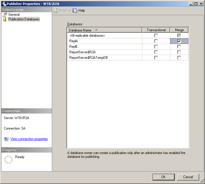Click OK to apply changes
Viewport: 205px width, 184px height.
pos(164,177)
